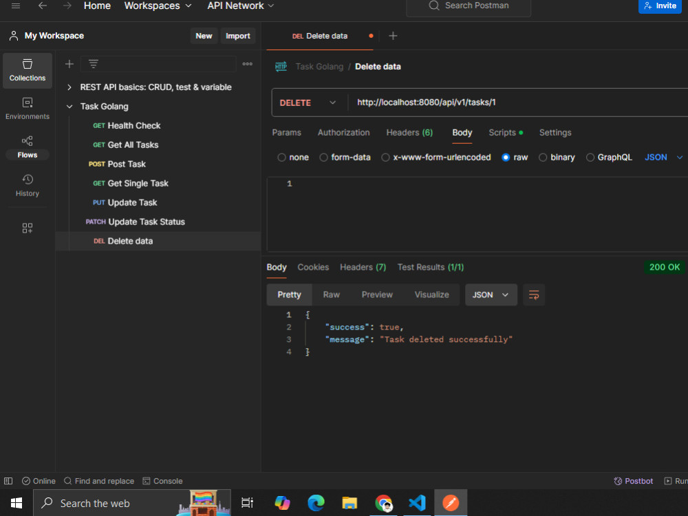Switch response view to Raw
This screenshot has width=688, height=516.
(x=332, y=295)
